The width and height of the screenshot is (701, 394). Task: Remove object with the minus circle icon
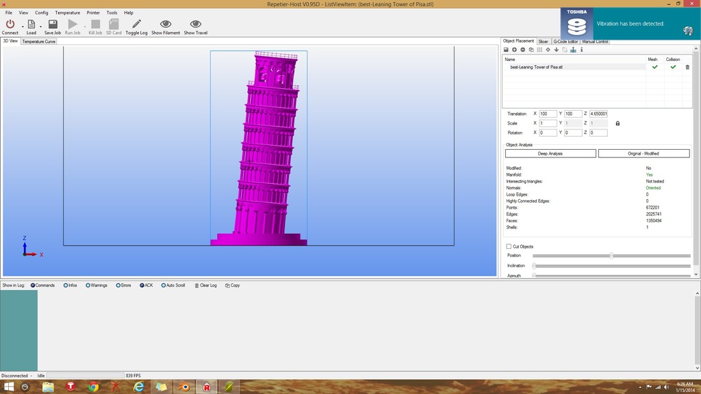point(522,49)
